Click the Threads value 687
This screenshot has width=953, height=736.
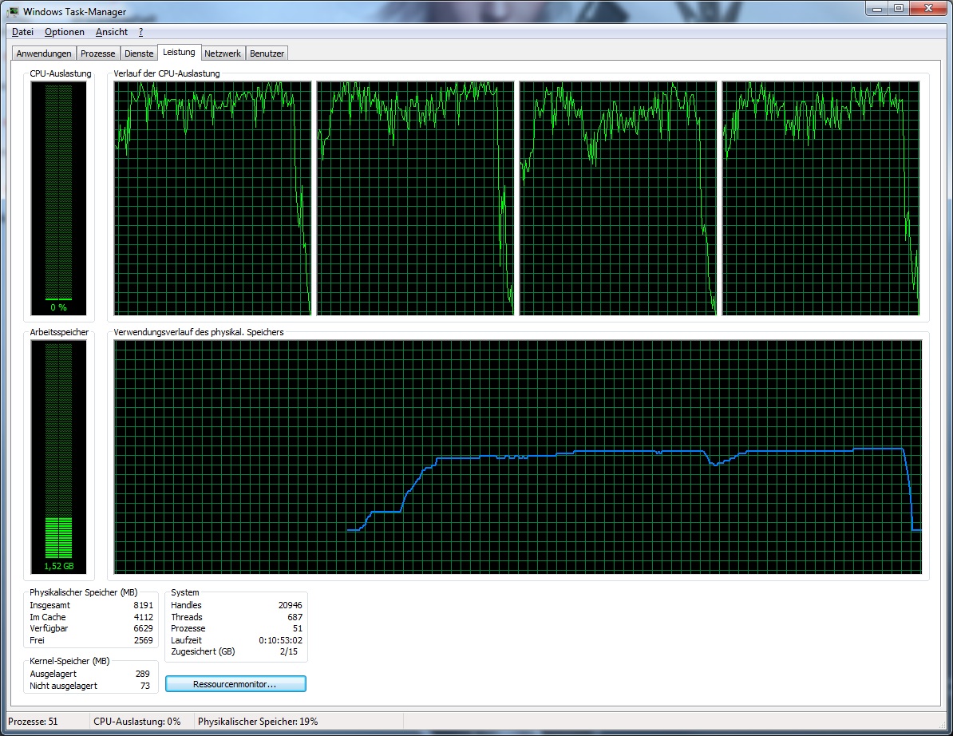(x=295, y=617)
